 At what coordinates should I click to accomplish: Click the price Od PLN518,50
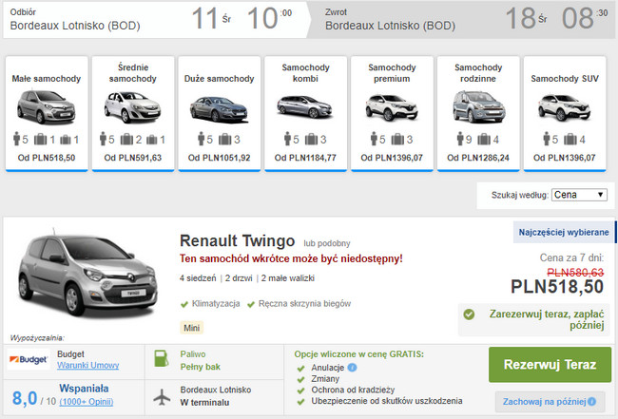pyautogui.click(x=47, y=158)
